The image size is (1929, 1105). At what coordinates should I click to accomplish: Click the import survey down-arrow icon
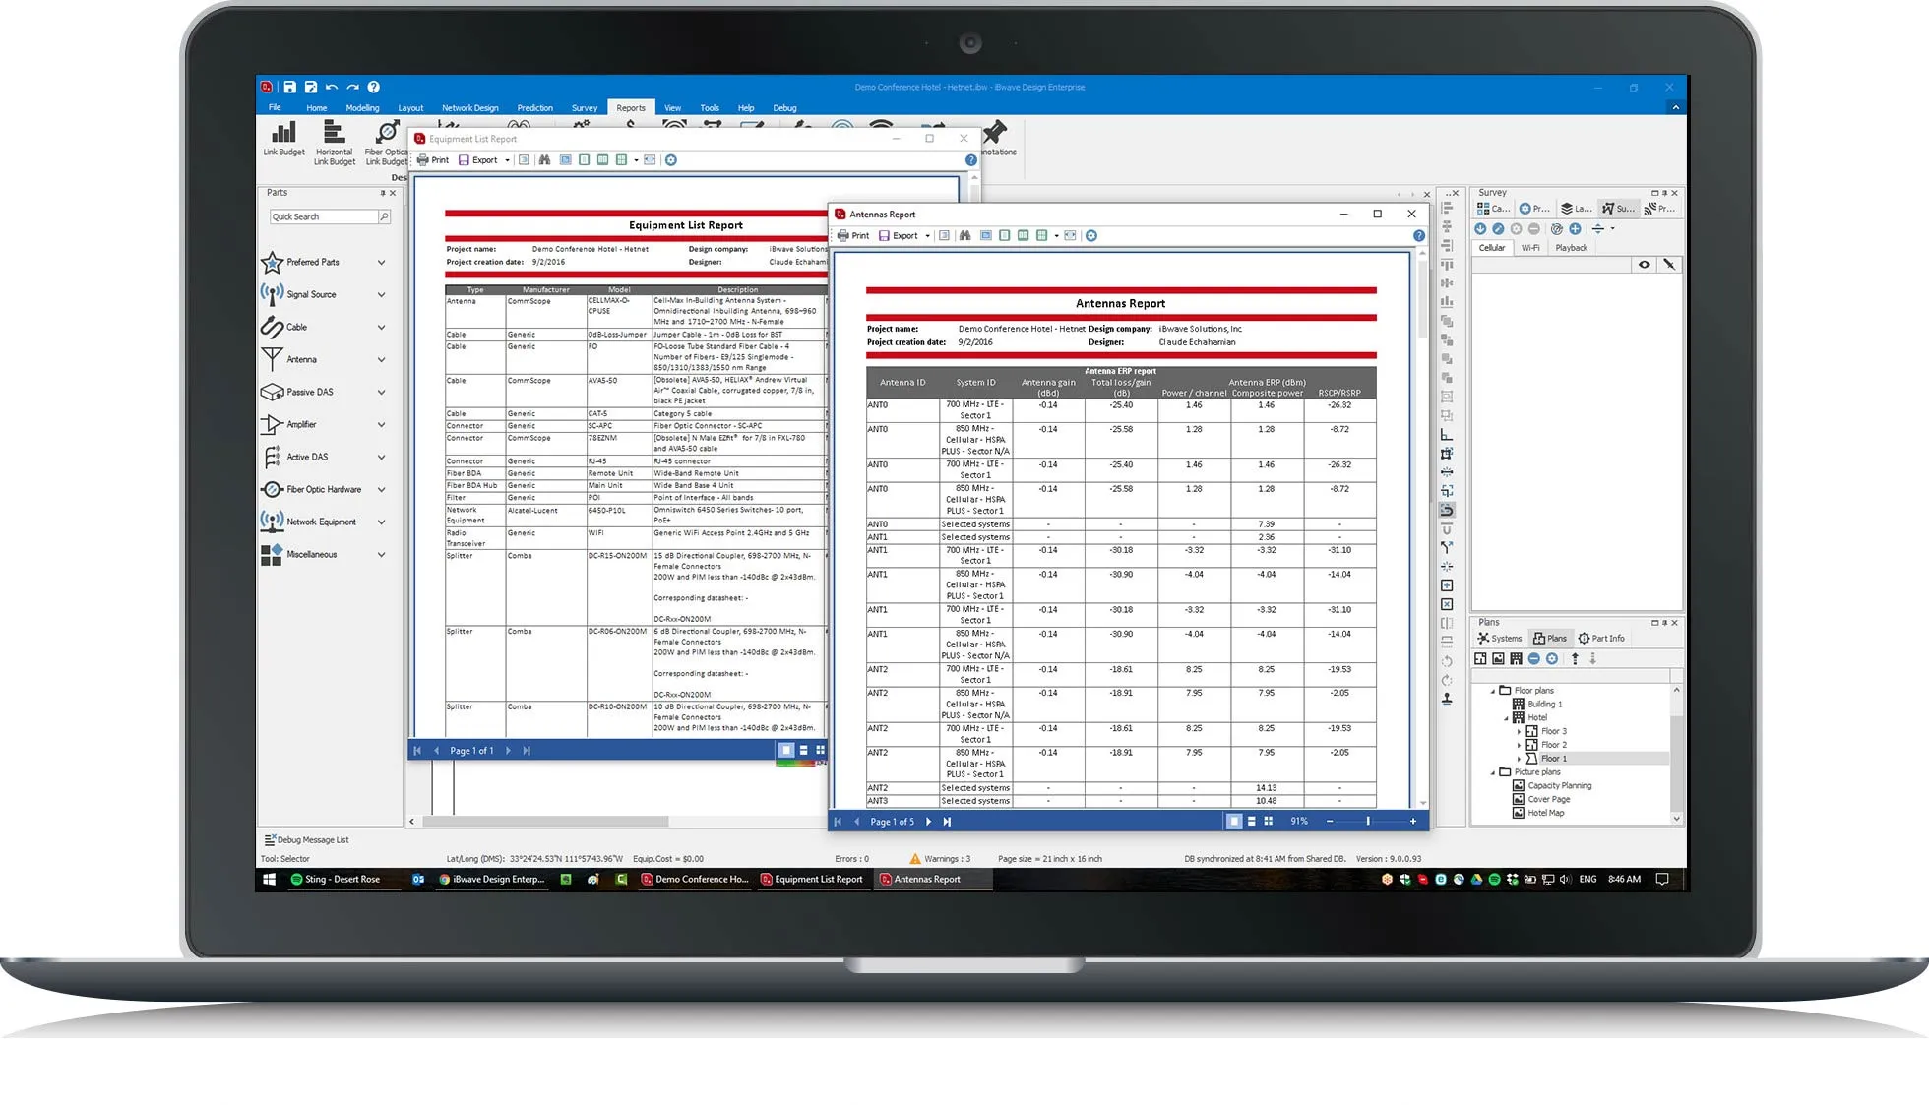tap(1480, 229)
